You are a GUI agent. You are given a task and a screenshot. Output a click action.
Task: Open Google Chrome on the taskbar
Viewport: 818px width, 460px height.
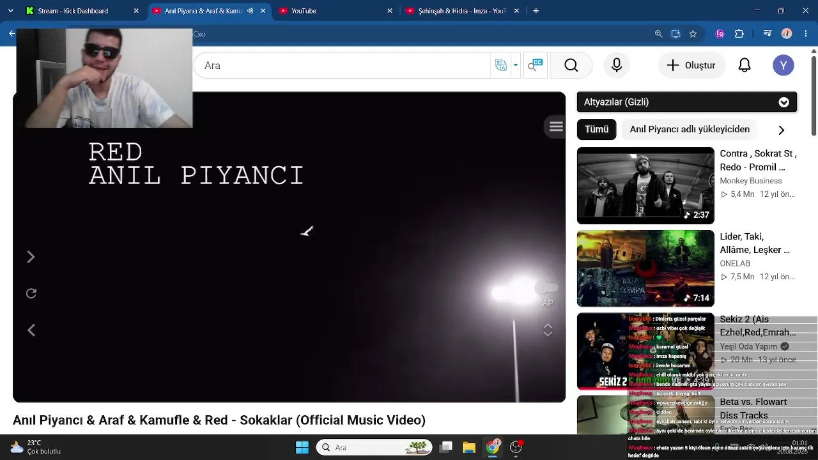(492, 447)
